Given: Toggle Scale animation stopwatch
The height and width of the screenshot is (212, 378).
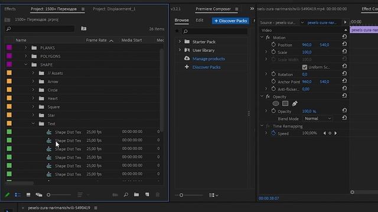Looking at the screenshot, I should coord(273,52).
